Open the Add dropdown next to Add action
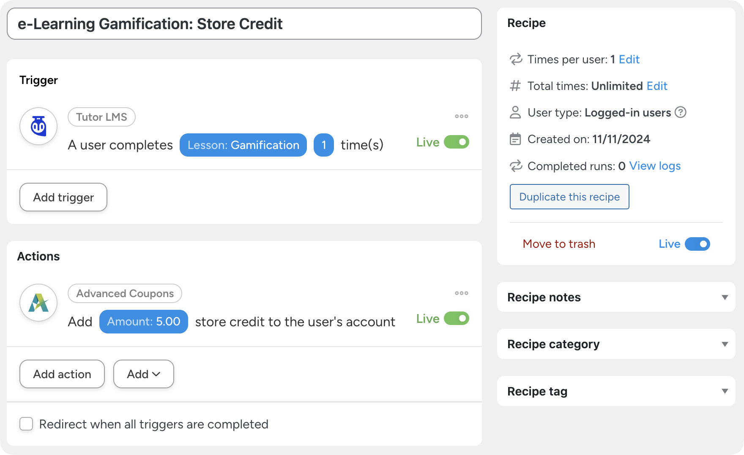This screenshot has width=744, height=455. pos(144,374)
